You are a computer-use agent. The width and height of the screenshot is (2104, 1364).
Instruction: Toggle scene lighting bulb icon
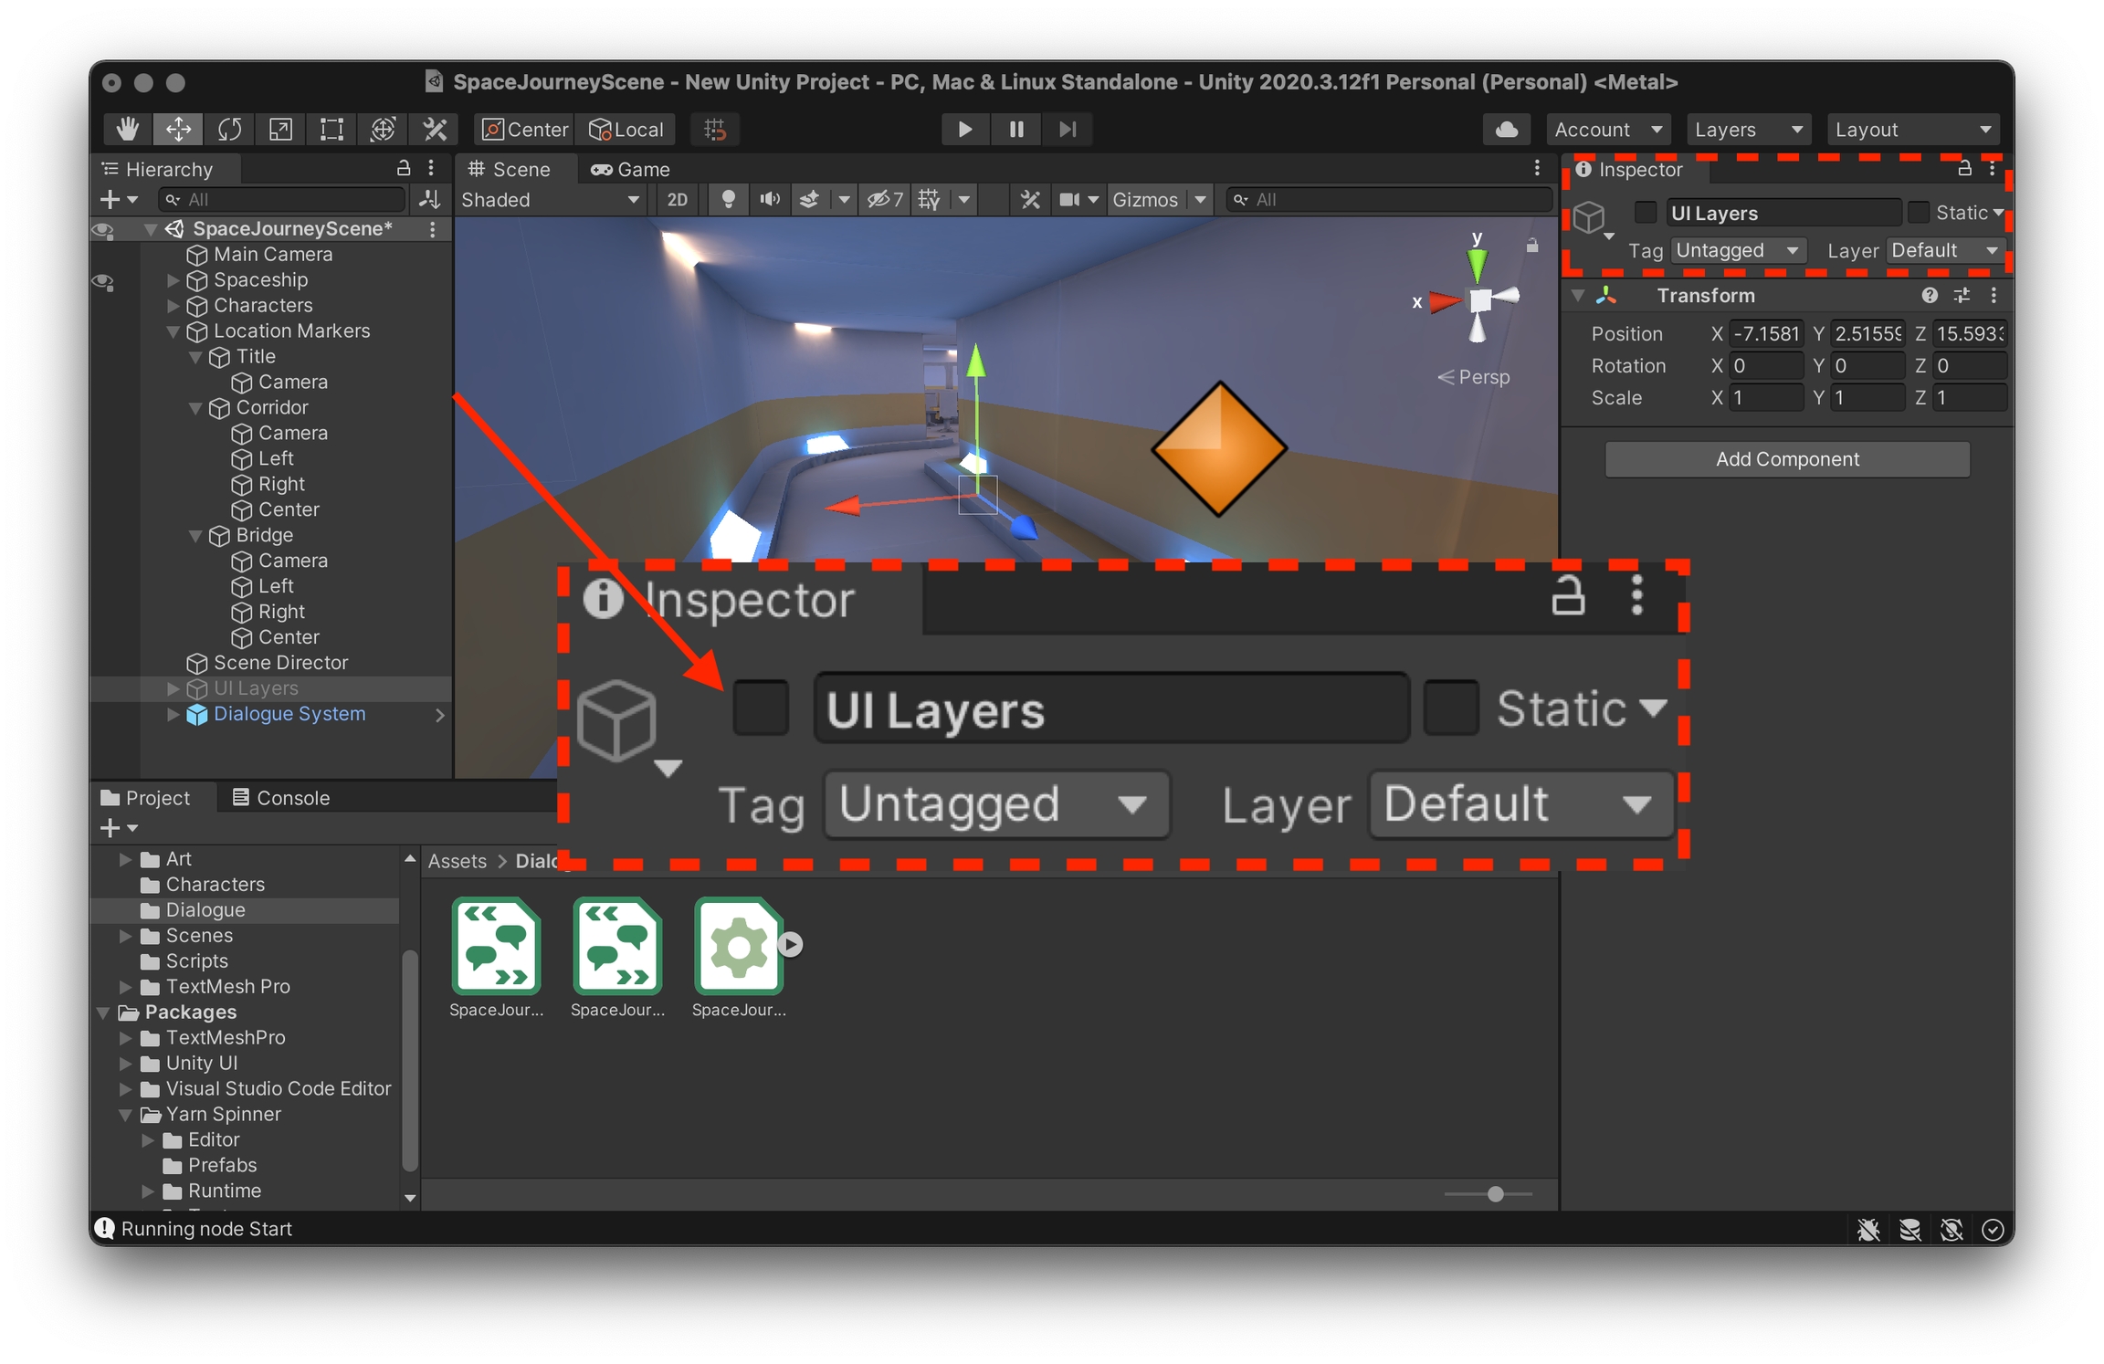tap(728, 199)
